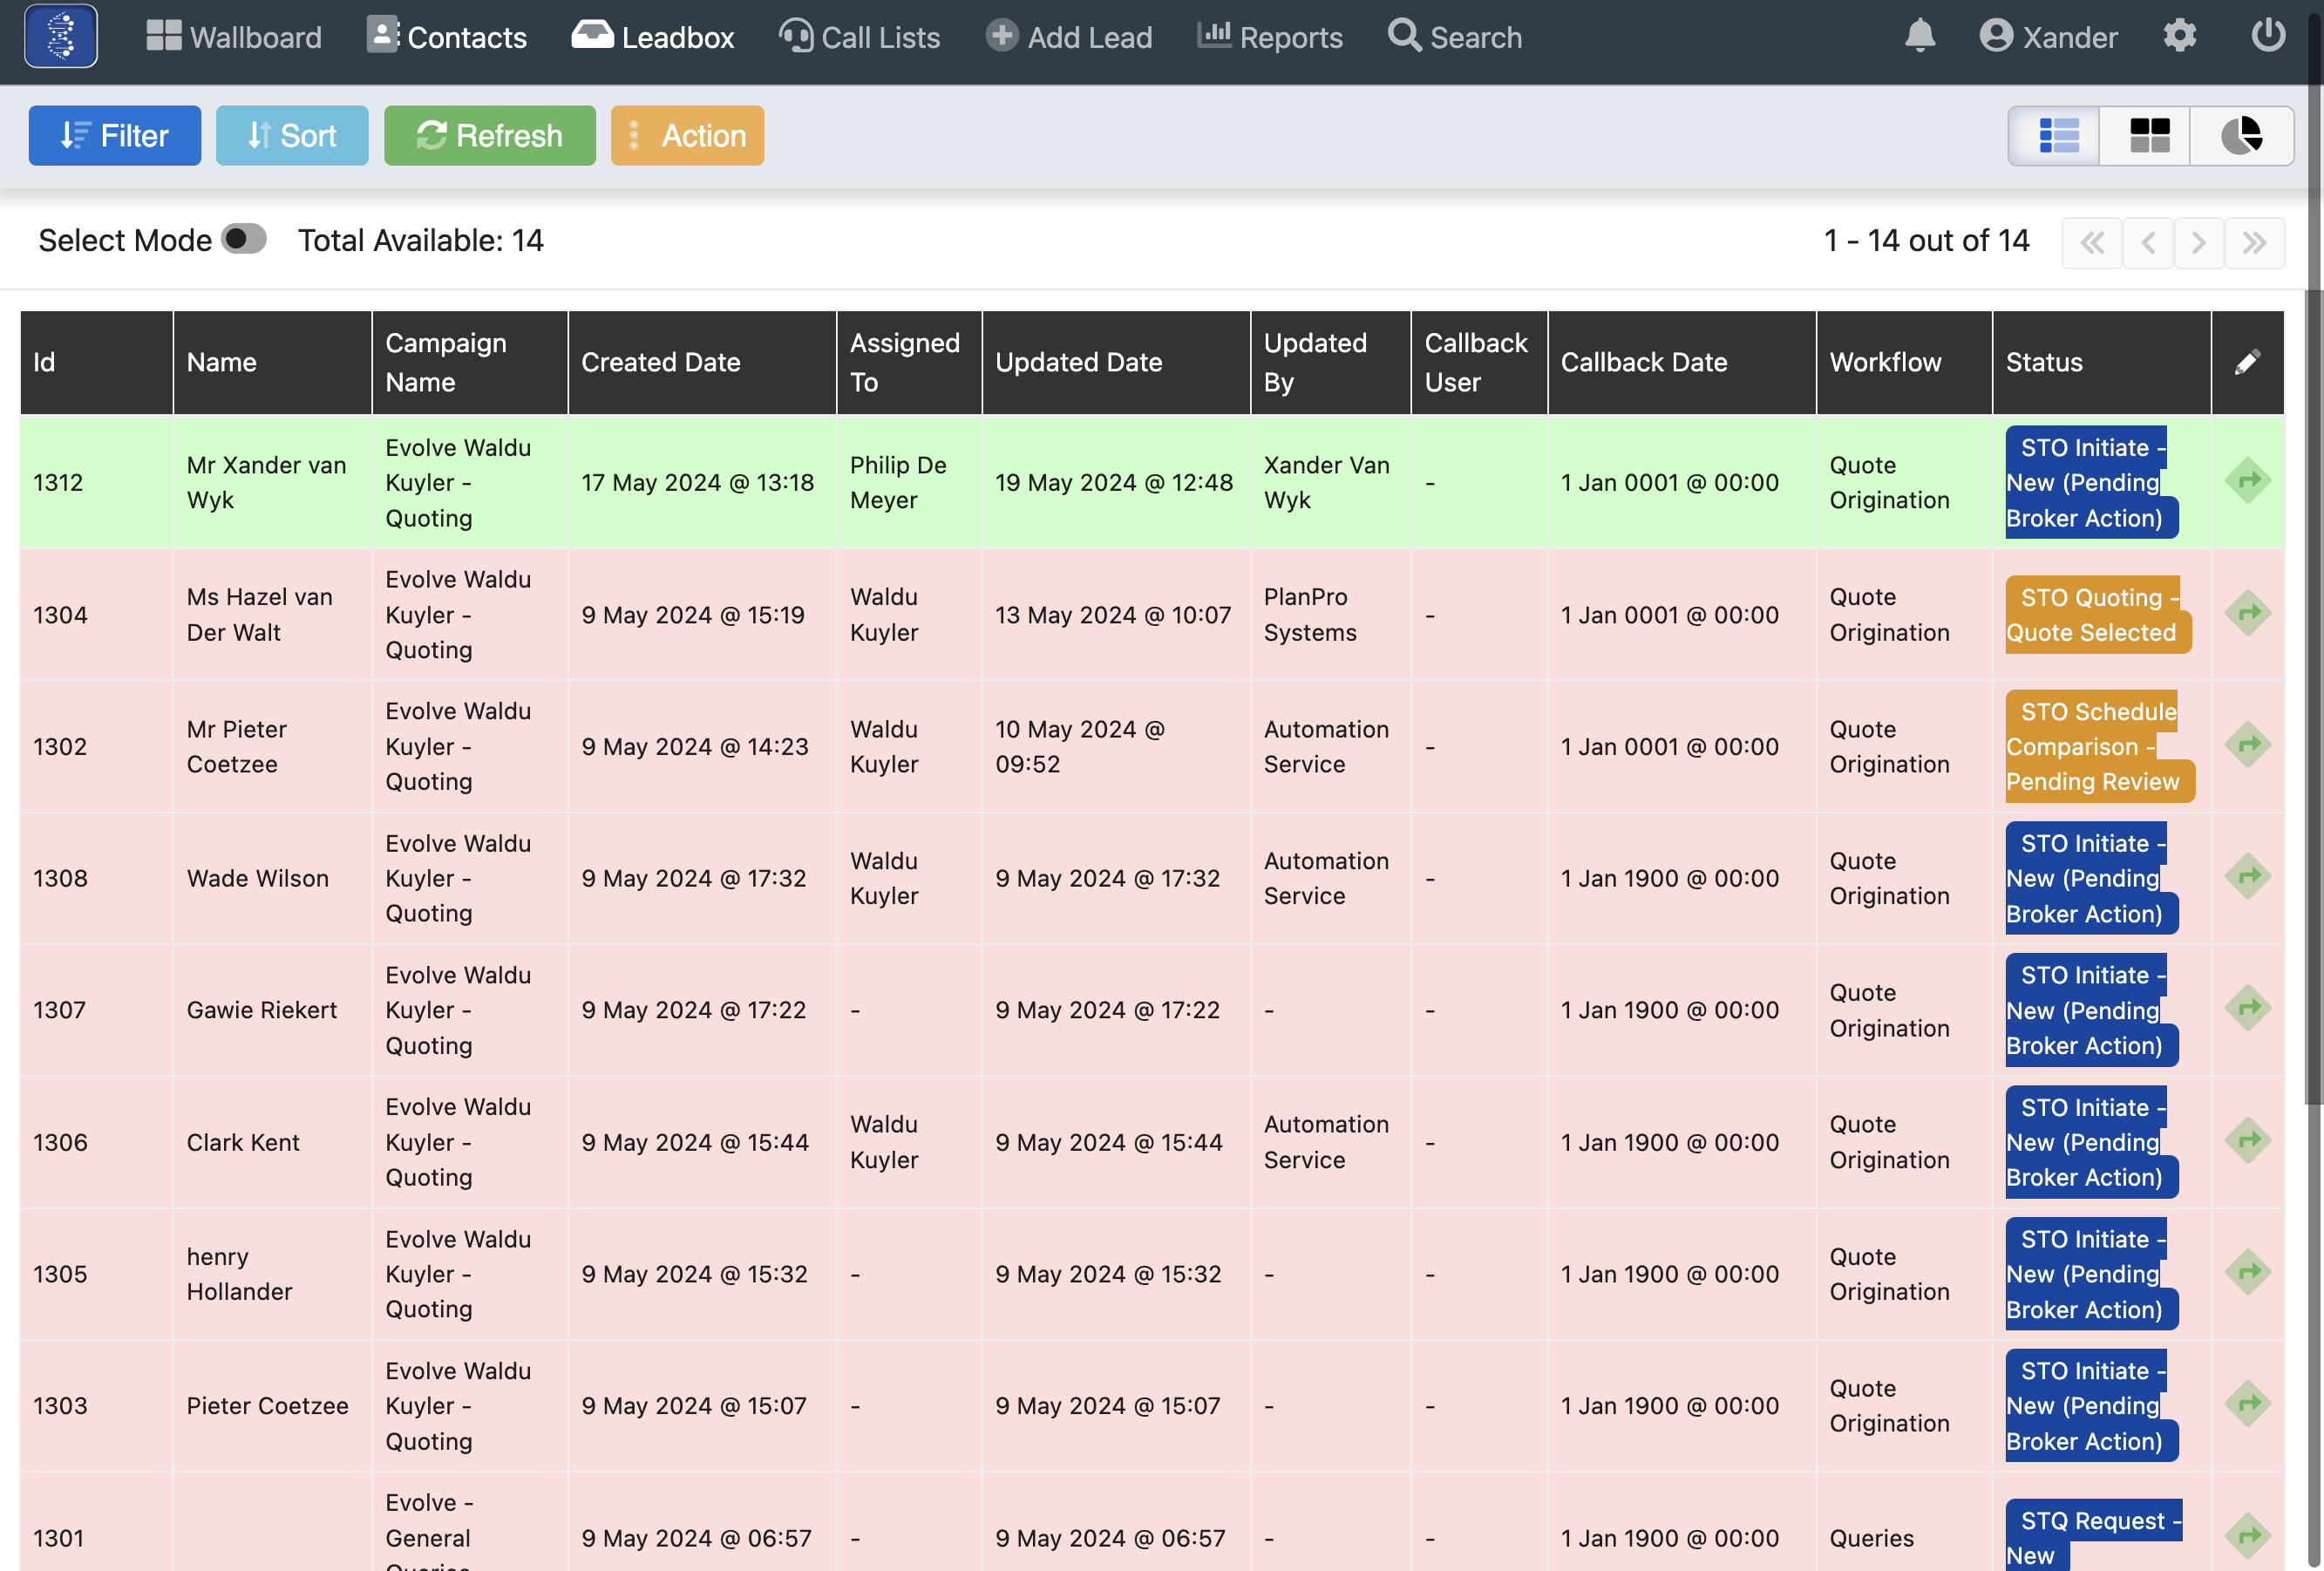Go to last page of results

click(2254, 242)
